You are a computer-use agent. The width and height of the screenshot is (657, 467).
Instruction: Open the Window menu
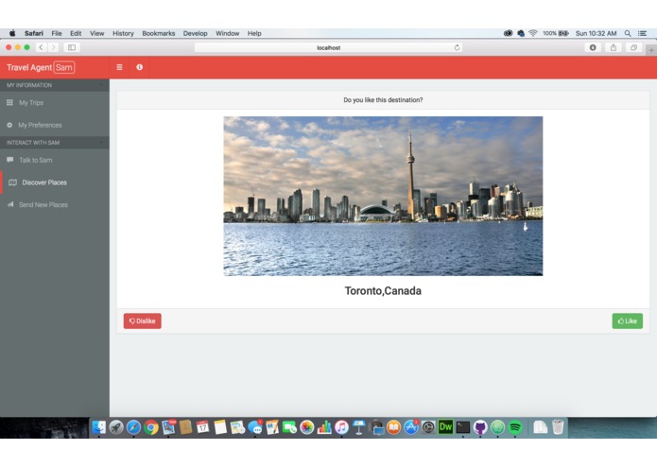point(228,33)
